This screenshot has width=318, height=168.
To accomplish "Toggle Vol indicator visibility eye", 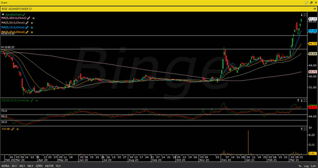I will pos(8,129).
